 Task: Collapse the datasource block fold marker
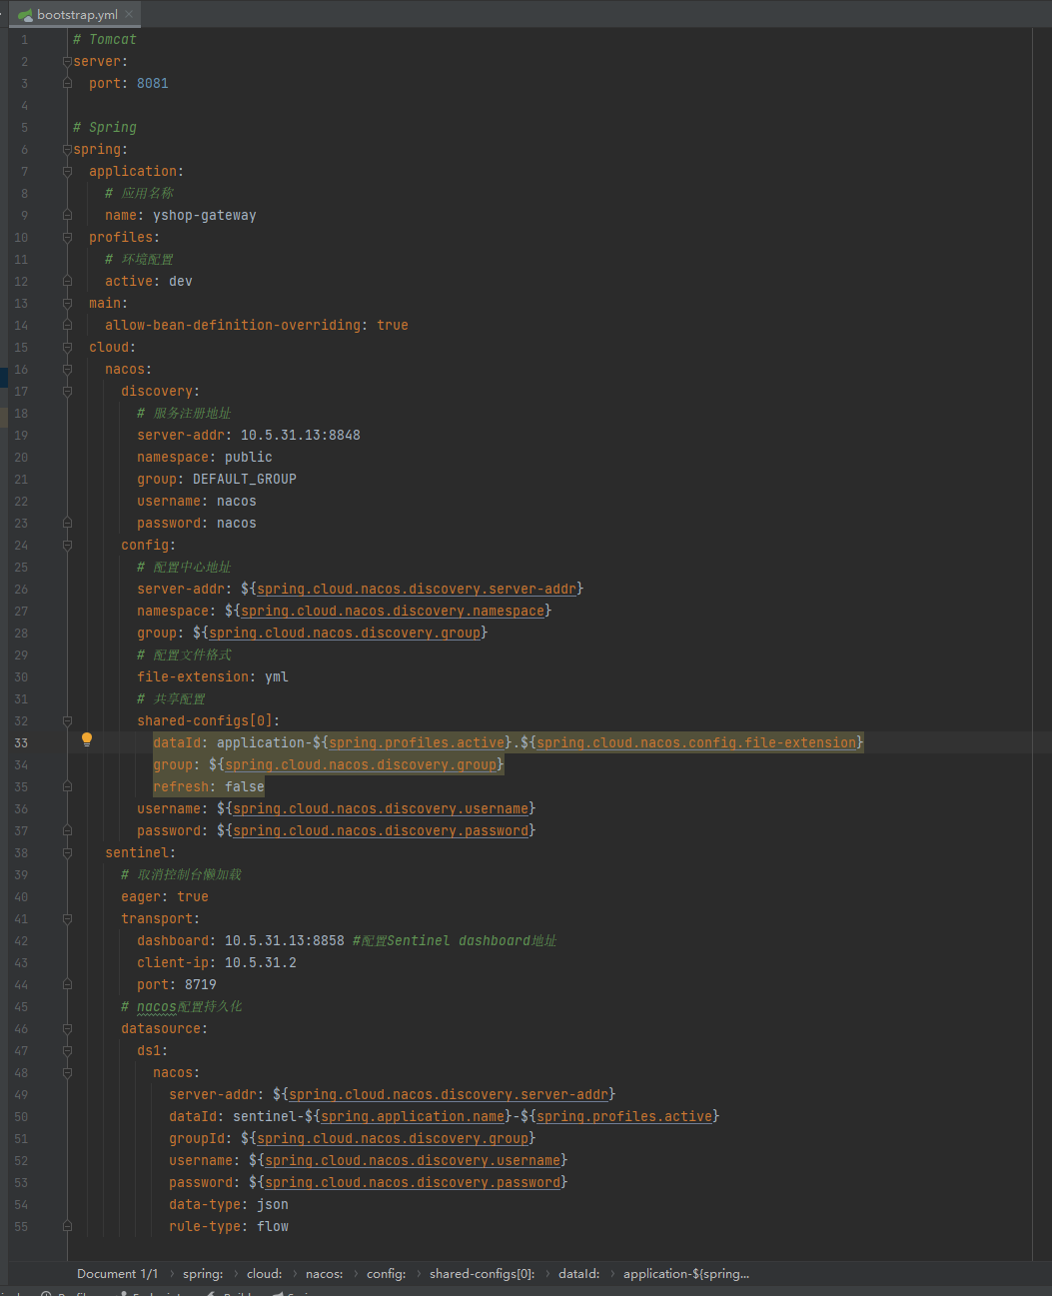[67, 1029]
